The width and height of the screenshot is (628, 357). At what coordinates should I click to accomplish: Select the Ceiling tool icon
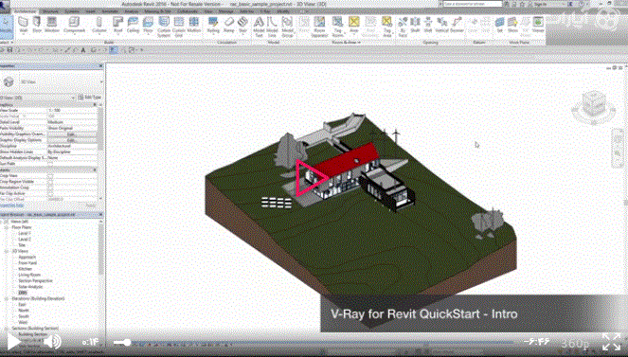point(133,25)
